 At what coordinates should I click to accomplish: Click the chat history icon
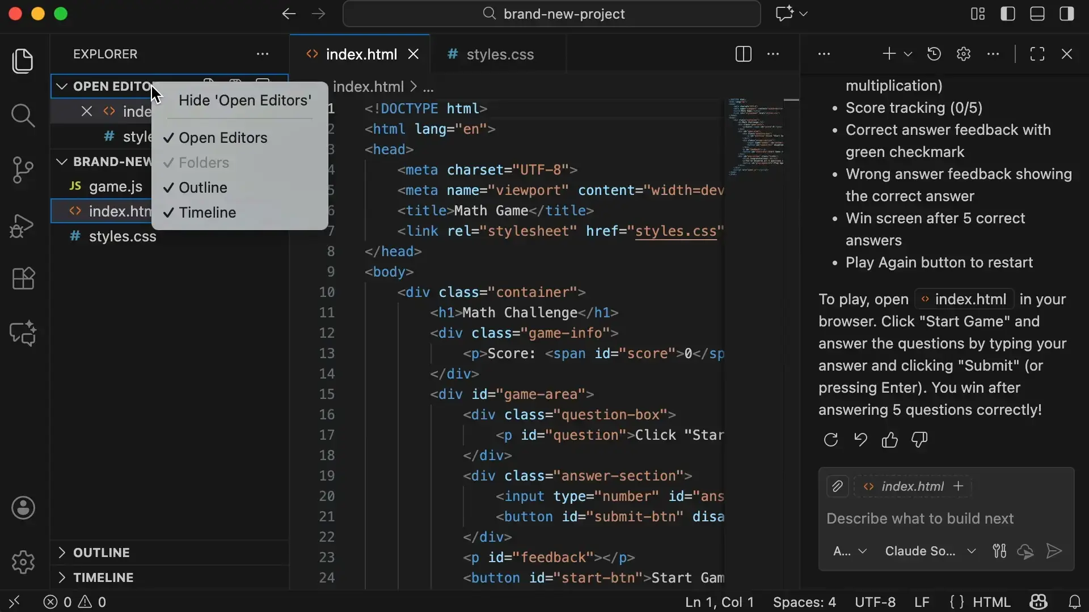coord(934,54)
